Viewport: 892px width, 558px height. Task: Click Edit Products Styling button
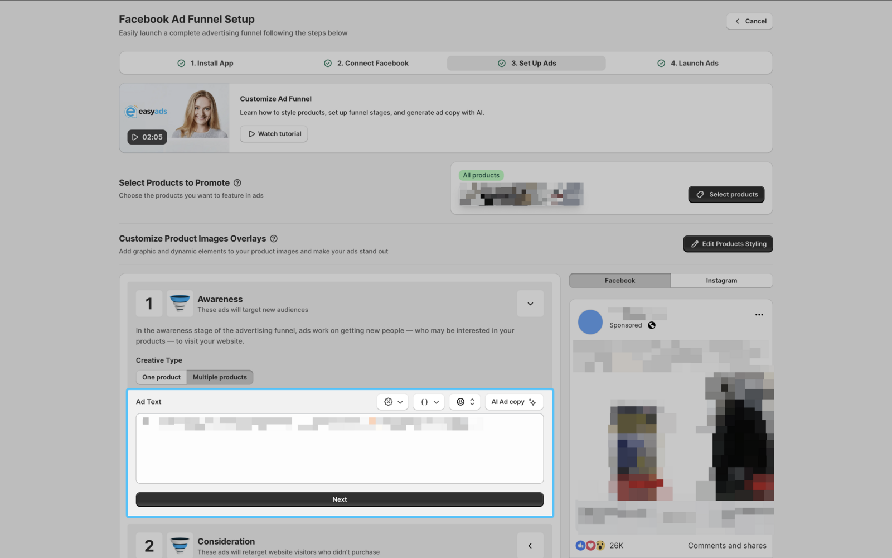point(728,244)
